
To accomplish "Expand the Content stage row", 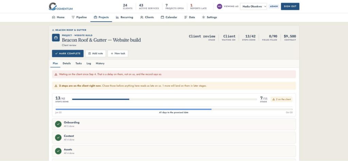I will click(174, 138).
